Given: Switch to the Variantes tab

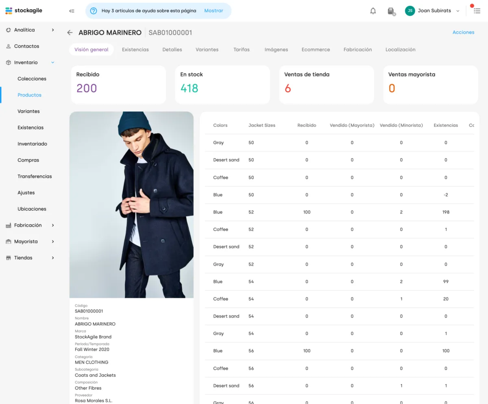Looking at the screenshot, I should click(x=207, y=50).
